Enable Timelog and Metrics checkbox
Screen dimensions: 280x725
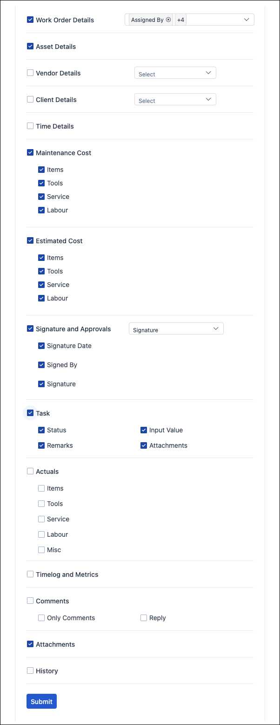(x=30, y=575)
